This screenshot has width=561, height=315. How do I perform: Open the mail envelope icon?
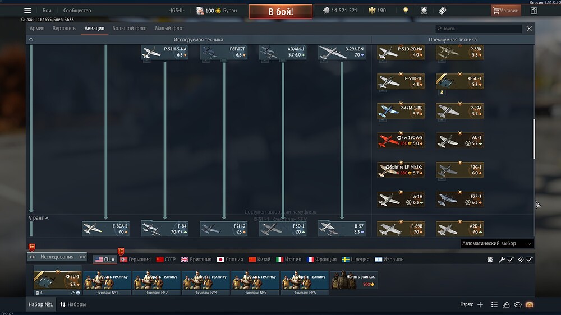[529, 304]
